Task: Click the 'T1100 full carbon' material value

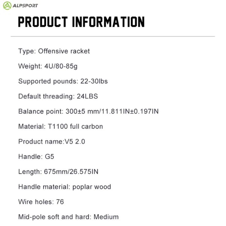Action: click(x=75, y=126)
